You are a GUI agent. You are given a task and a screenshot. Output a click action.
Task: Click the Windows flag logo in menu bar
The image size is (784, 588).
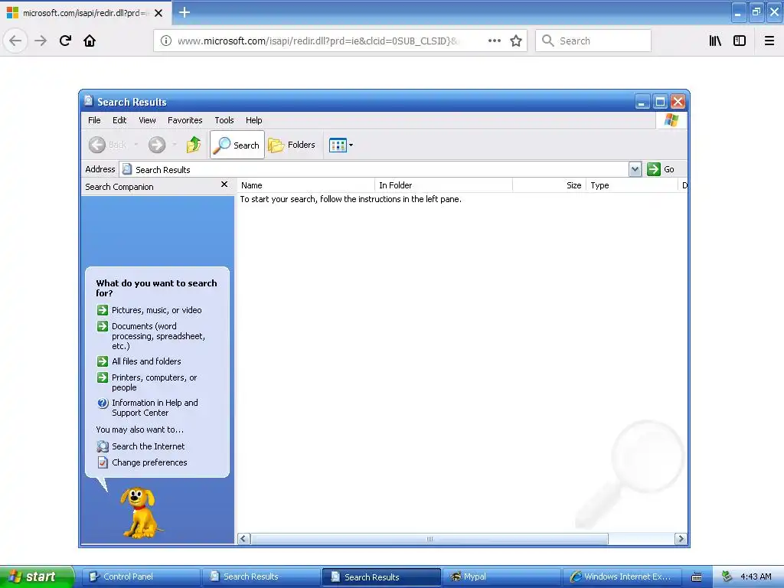[x=671, y=120]
